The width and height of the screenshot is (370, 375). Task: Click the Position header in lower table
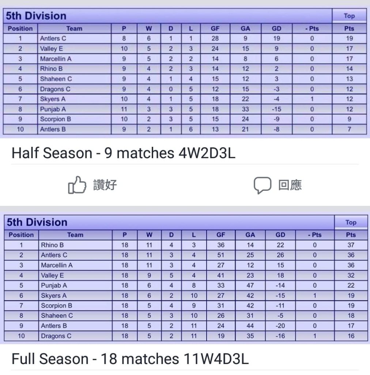click(21, 235)
